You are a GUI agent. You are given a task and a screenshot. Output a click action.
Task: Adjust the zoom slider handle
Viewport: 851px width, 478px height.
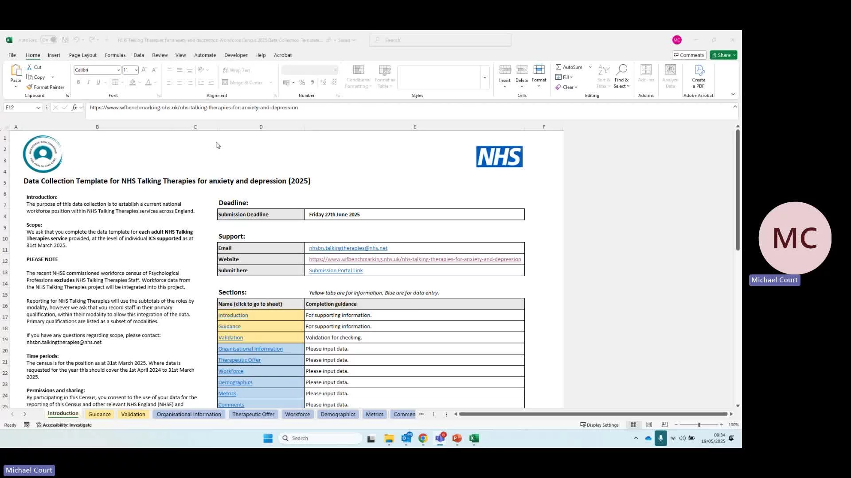699,425
